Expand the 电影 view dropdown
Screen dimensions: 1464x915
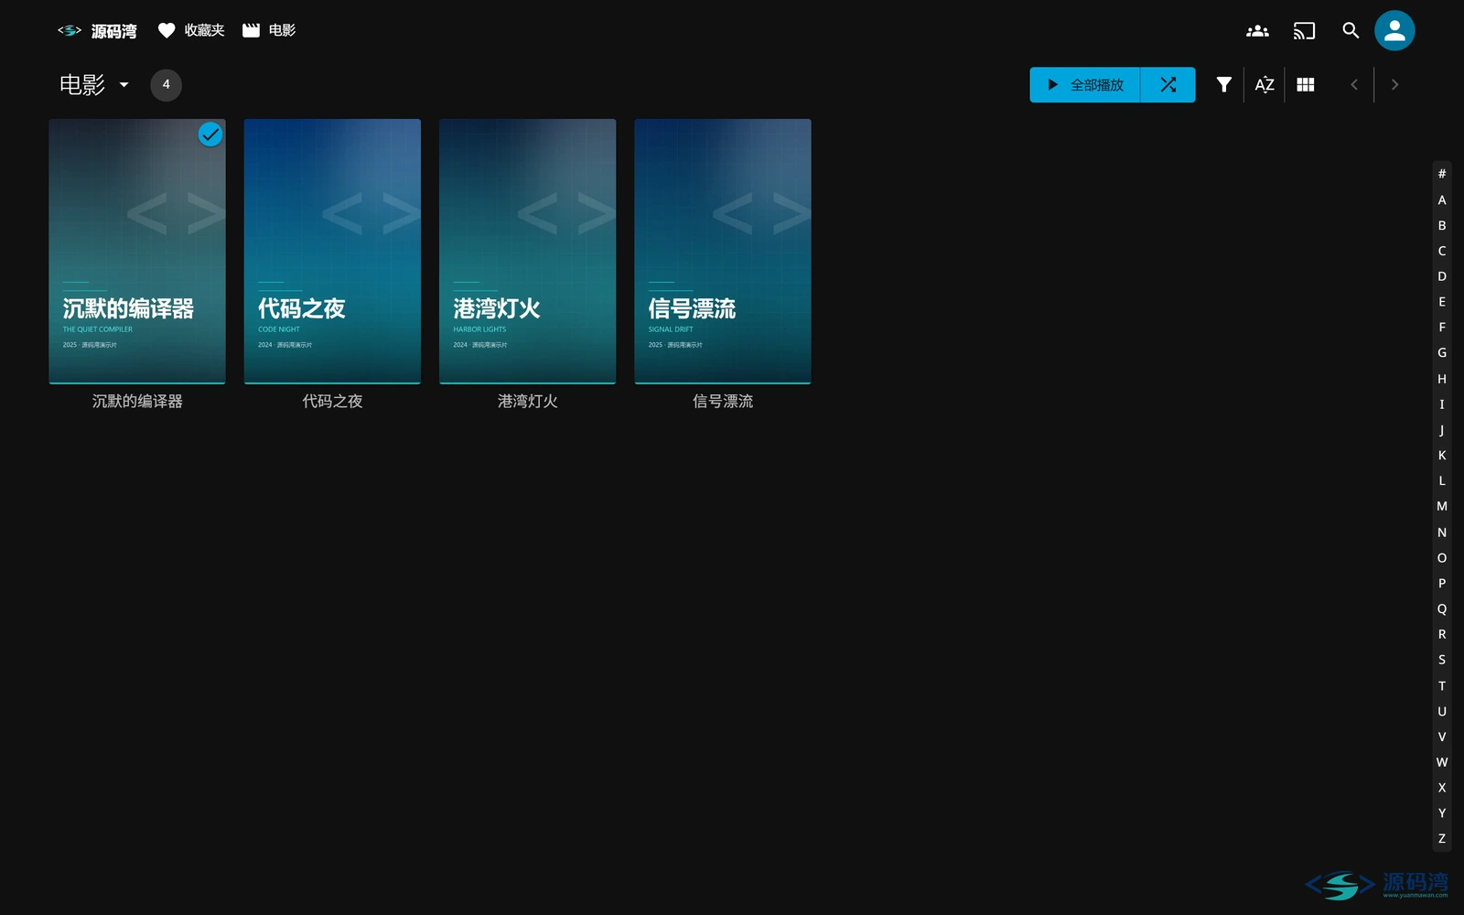click(x=94, y=85)
